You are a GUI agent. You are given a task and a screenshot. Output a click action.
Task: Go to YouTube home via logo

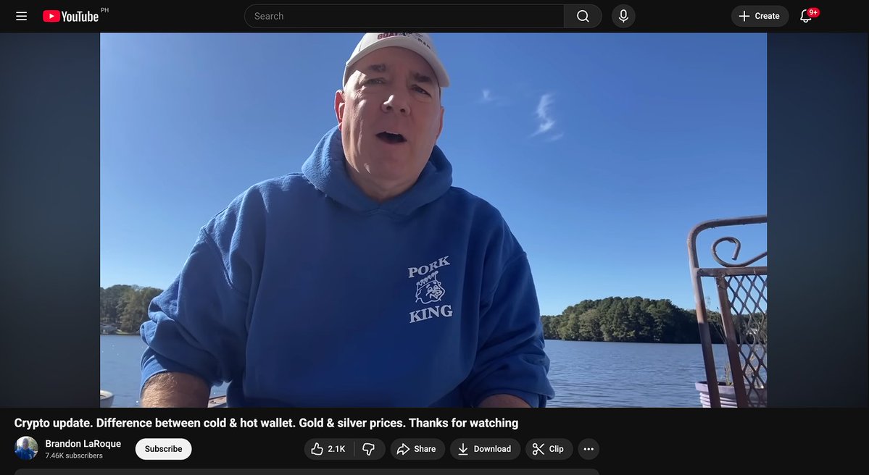pos(71,16)
